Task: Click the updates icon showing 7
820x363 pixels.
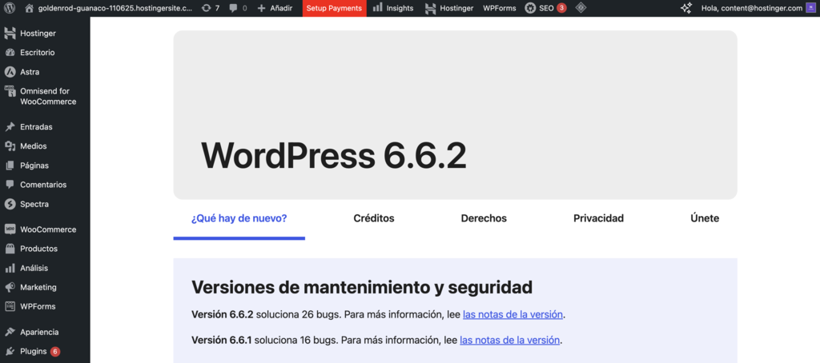Action: point(206,8)
